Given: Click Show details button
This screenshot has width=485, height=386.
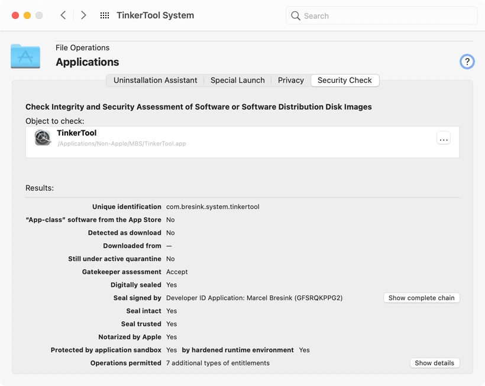Looking at the screenshot, I should coord(435,363).
